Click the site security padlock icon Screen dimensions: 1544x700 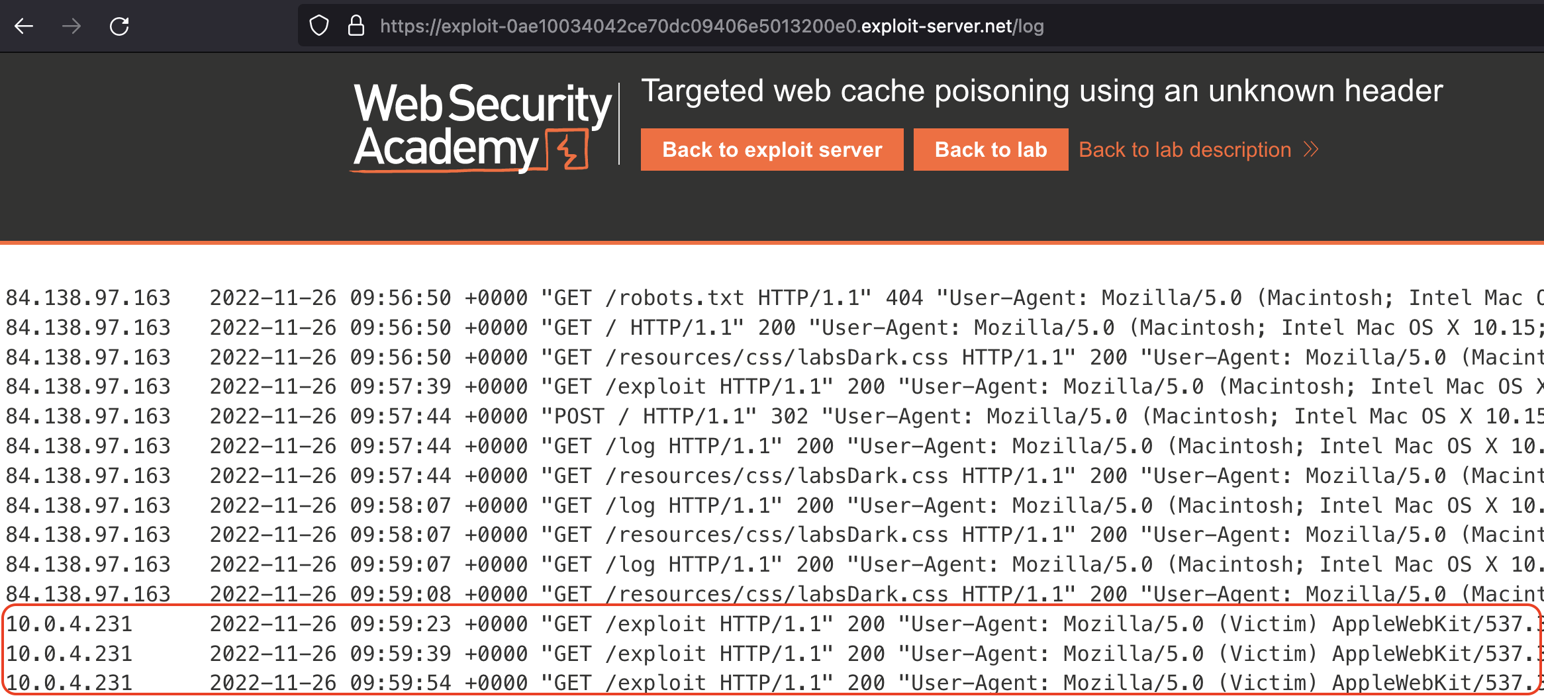tap(356, 26)
